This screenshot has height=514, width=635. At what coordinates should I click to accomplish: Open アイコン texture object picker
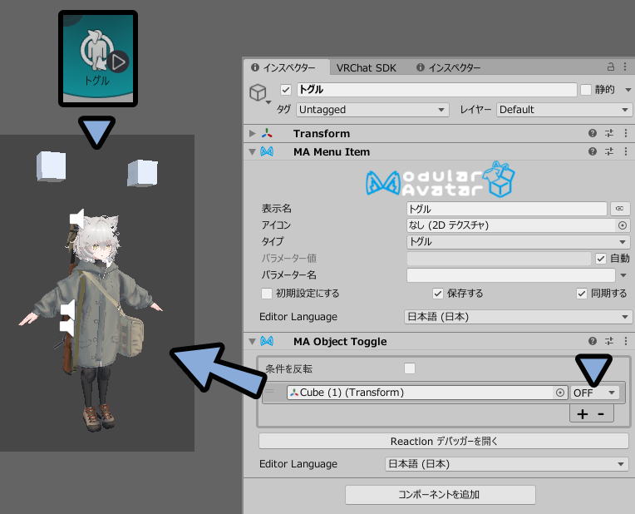(623, 225)
